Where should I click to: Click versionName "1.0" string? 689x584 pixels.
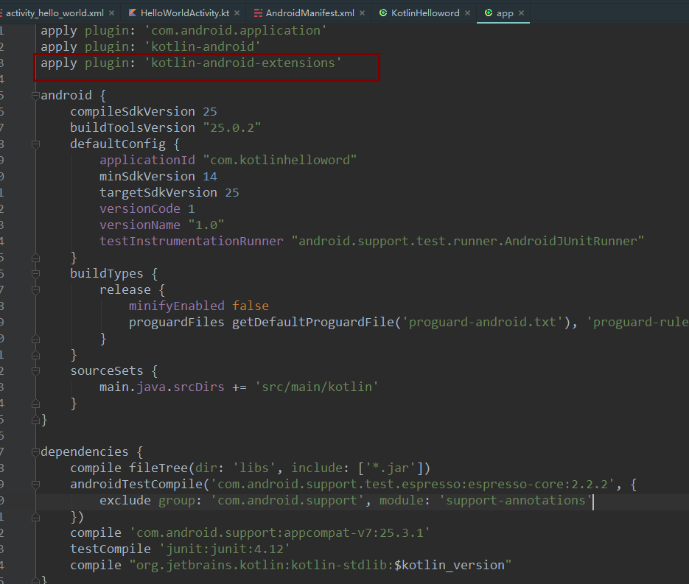pyautogui.click(x=206, y=225)
